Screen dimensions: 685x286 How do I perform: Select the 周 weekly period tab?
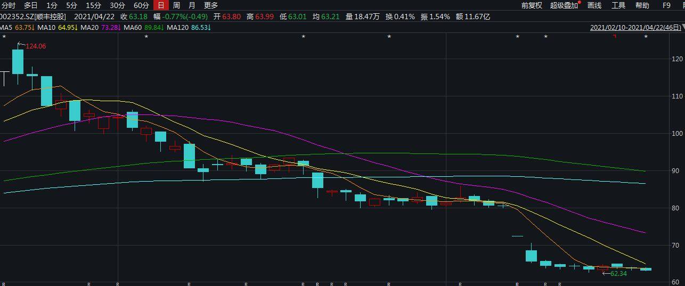[176, 5]
